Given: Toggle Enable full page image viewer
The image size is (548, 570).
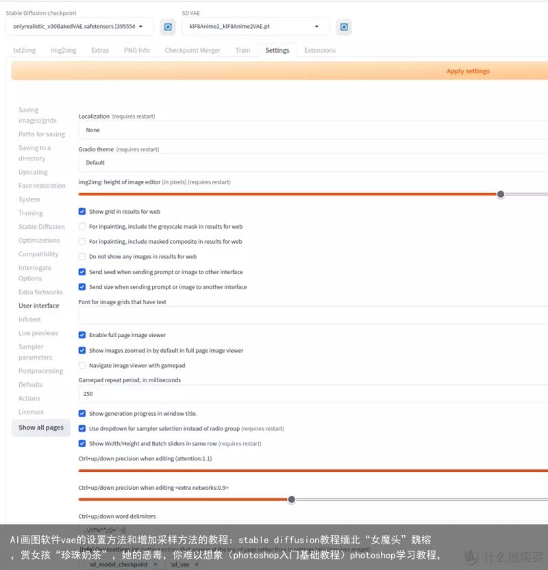Looking at the screenshot, I should 82,335.
